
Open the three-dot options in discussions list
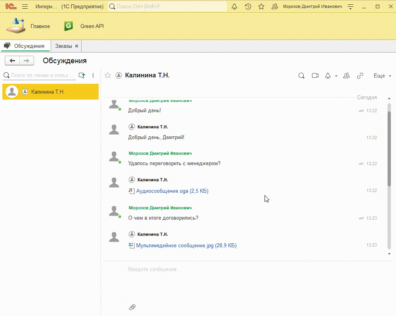point(93,75)
